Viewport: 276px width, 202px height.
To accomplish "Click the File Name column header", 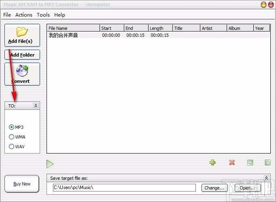I will 73,28.
